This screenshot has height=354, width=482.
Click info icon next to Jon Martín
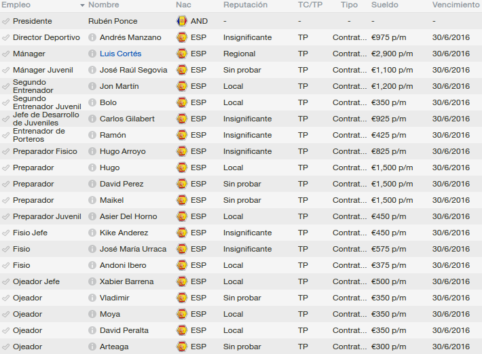pyautogui.click(x=92, y=86)
